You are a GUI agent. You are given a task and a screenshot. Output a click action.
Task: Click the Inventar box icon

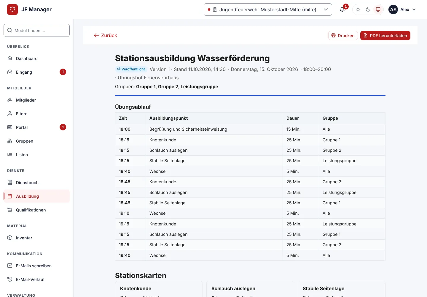pyautogui.click(x=10, y=238)
